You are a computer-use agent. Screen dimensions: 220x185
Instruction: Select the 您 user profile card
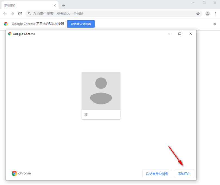point(101,96)
